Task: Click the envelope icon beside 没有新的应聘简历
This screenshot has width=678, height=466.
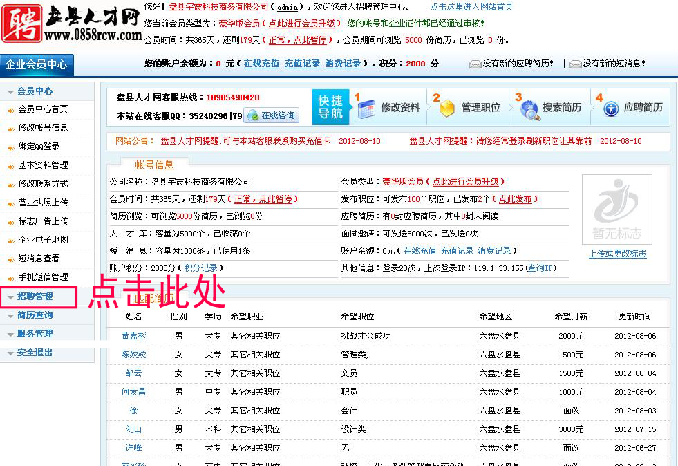Action: click(475, 64)
